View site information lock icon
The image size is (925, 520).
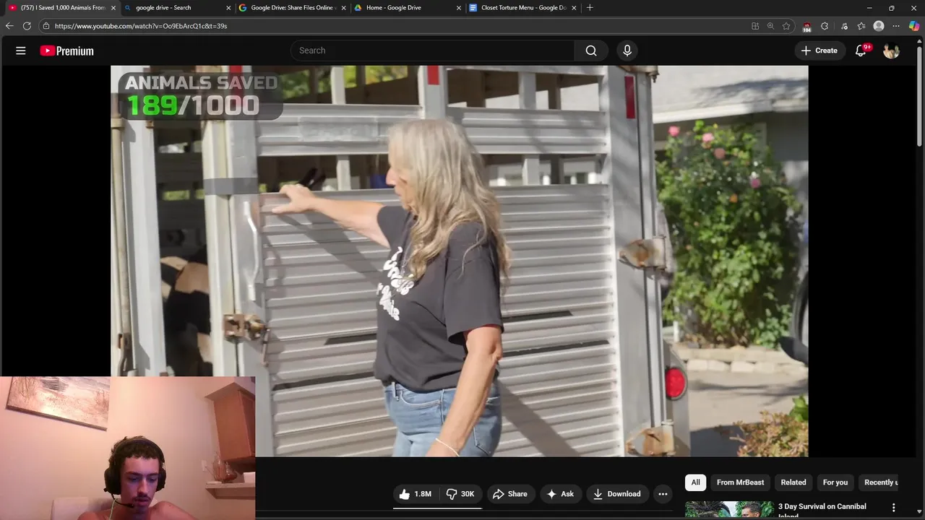pos(46,26)
